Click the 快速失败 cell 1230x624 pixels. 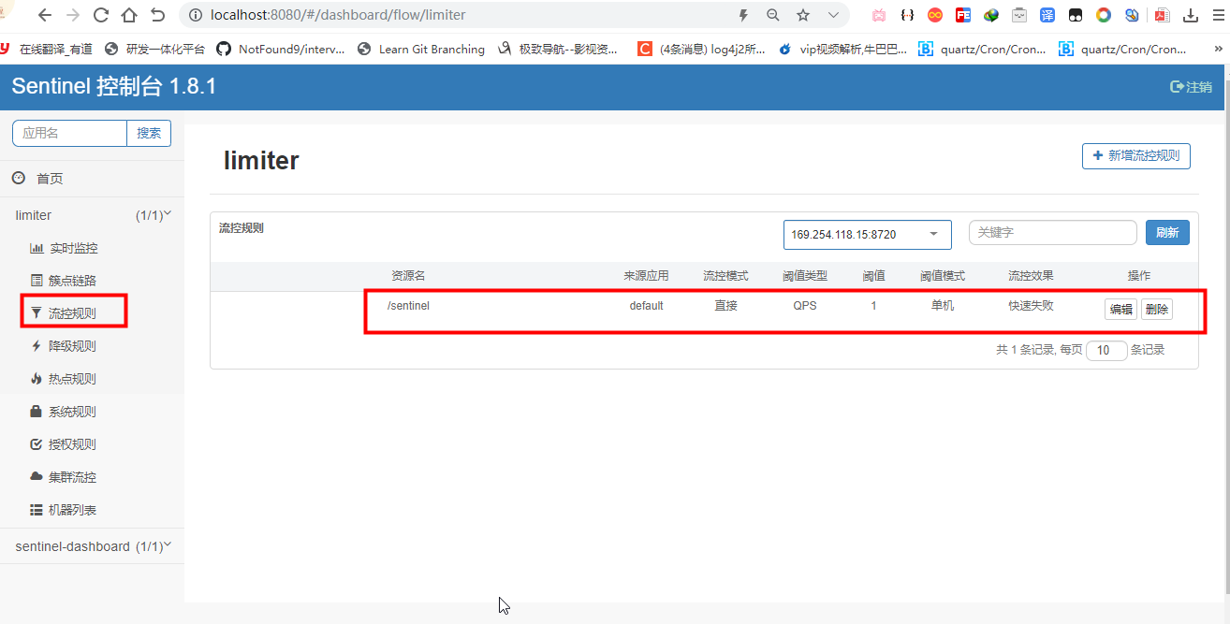click(1031, 306)
